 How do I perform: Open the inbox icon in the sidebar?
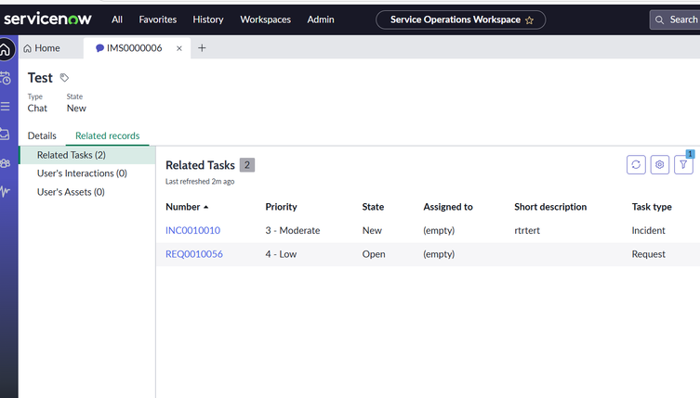coord(5,135)
